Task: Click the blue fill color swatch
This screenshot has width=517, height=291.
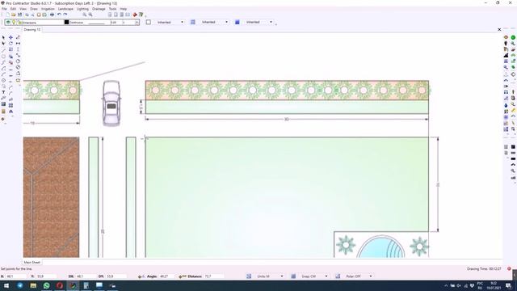Action: [237, 22]
